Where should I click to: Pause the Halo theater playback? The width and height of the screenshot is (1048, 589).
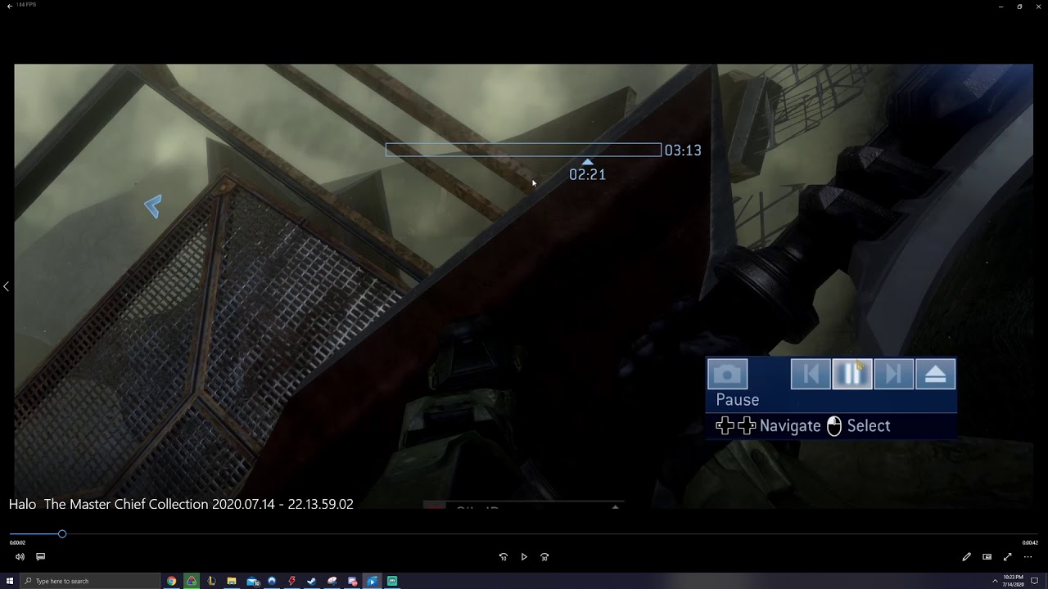tap(852, 375)
